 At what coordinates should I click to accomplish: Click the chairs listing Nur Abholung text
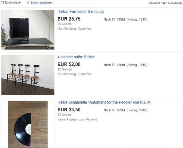[74, 74]
